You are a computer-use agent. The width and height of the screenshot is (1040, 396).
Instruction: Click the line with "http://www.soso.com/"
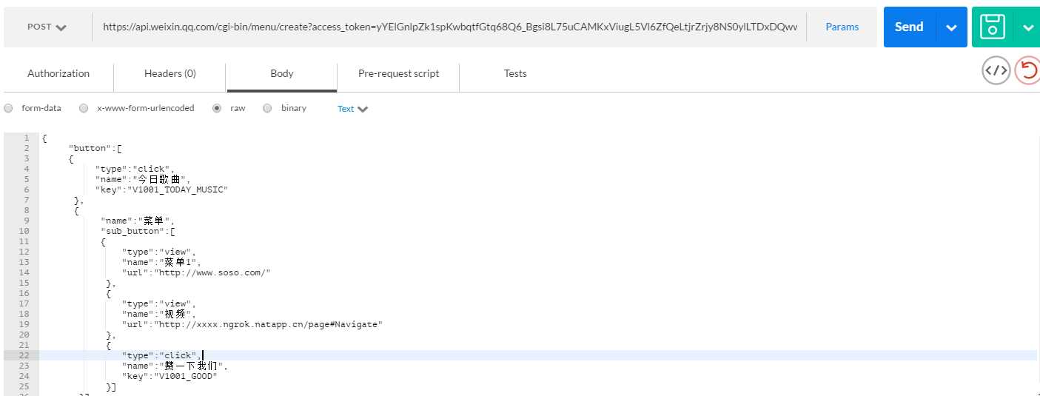pyautogui.click(x=196, y=272)
